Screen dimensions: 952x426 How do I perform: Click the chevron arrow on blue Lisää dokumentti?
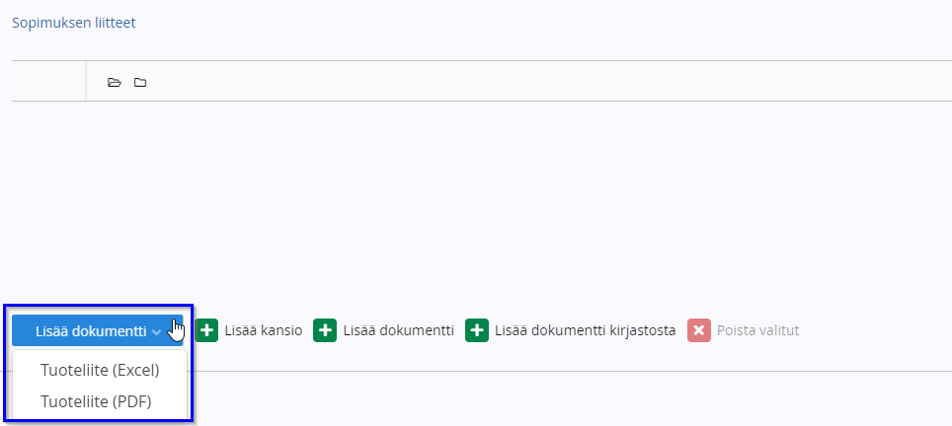(156, 332)
